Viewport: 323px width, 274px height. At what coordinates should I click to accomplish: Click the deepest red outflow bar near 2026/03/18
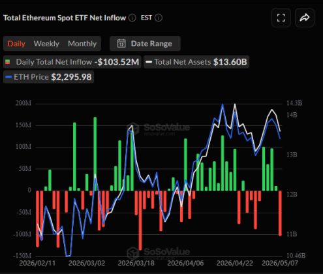pyautogui.click(x=140, y=221)
